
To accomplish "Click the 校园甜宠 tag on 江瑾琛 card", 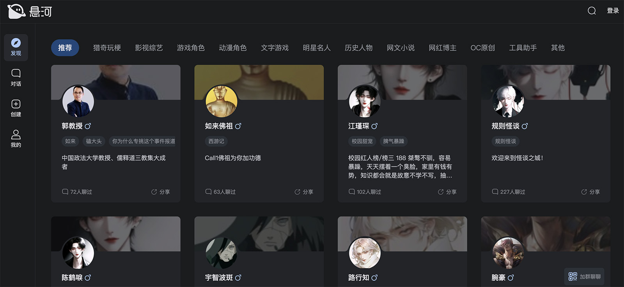I will coord(362,141).
